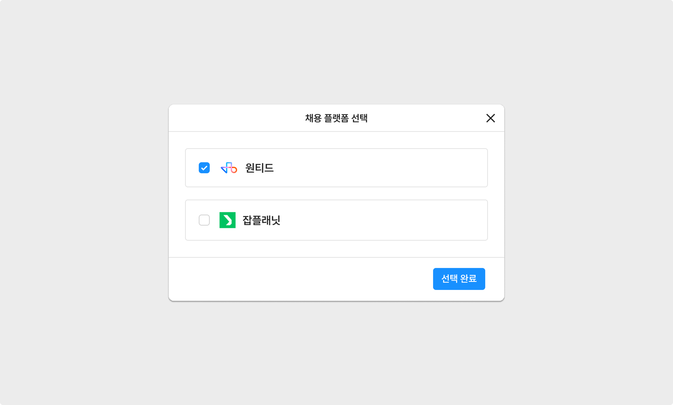The height and width of the screenshot is (405, 673).
Task: Click header space left of the dialog title
Action: [233, 118]
